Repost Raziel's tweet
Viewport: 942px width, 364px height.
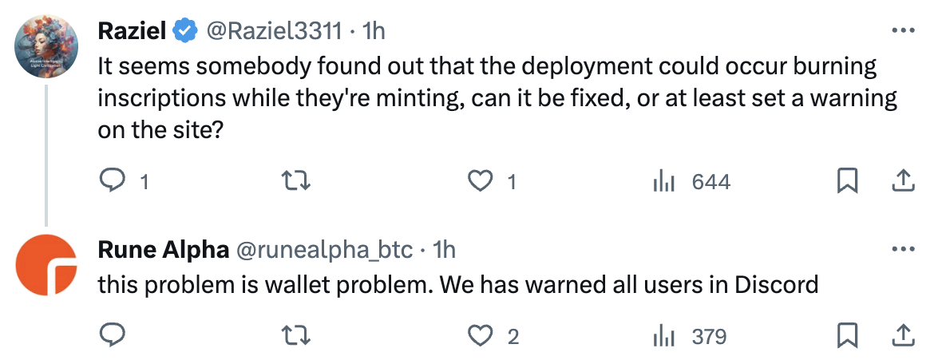(x=298, y=183)
